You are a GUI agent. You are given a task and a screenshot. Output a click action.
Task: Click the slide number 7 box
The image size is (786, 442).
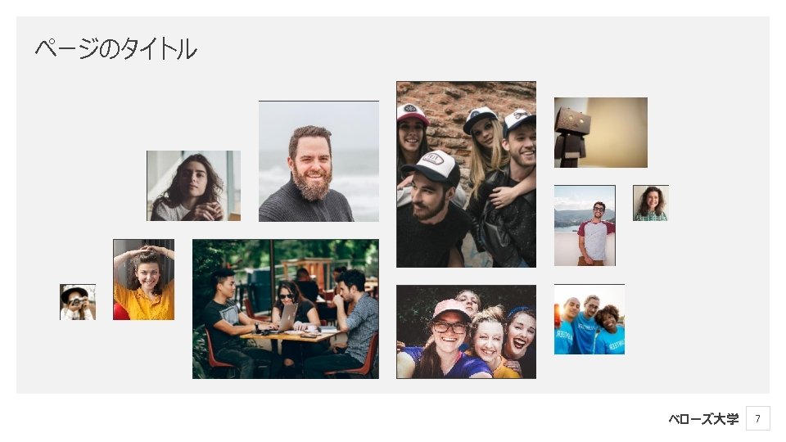click(758, 418)
